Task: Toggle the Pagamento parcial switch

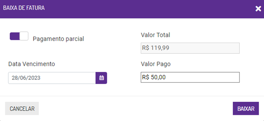Action: point(19,36)
